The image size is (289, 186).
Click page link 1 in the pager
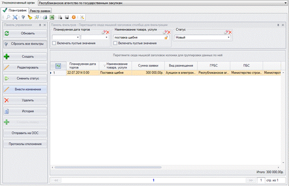pyautogui.click(x=153, y=180)
